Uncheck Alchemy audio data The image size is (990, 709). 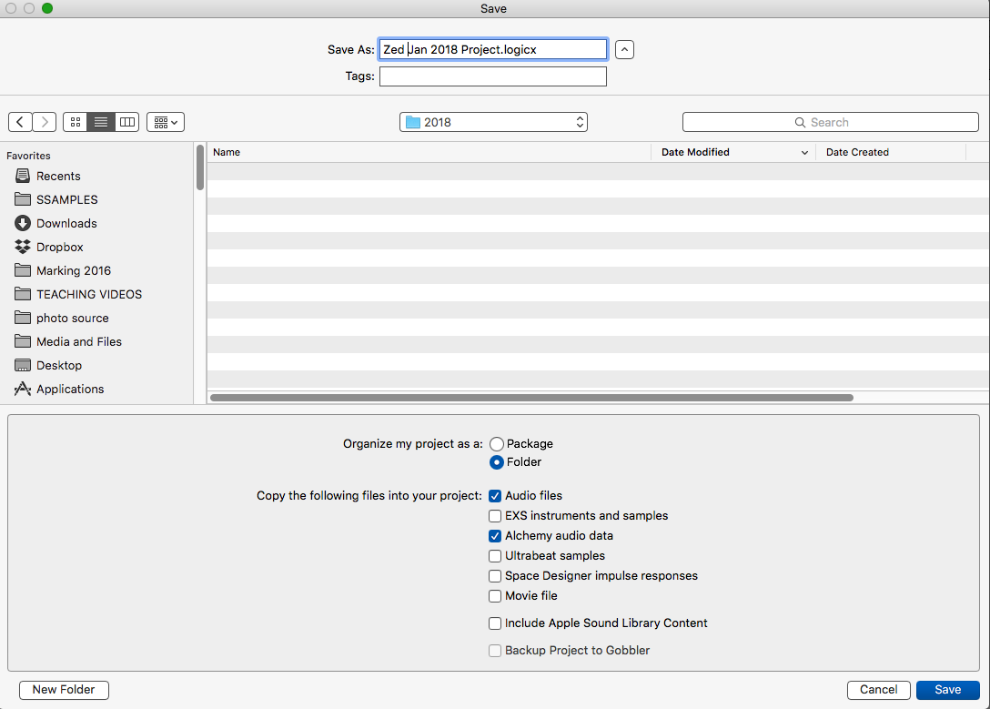point(495,536)
